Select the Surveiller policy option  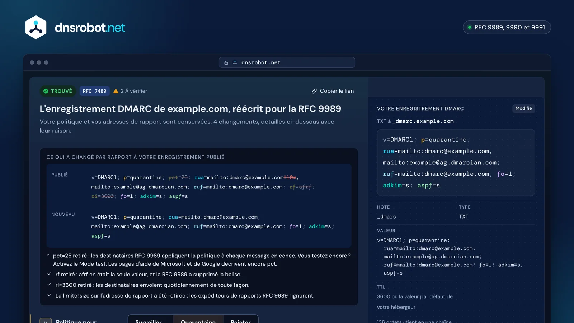coord(150,319)
